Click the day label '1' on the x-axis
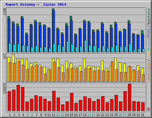Viewport: 152px width, 118px height. 10,115
